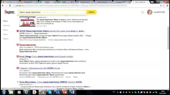Screen dimensions: 170x95
Task: Switch to the Первый выпуск tab
Action: point(84,2)
